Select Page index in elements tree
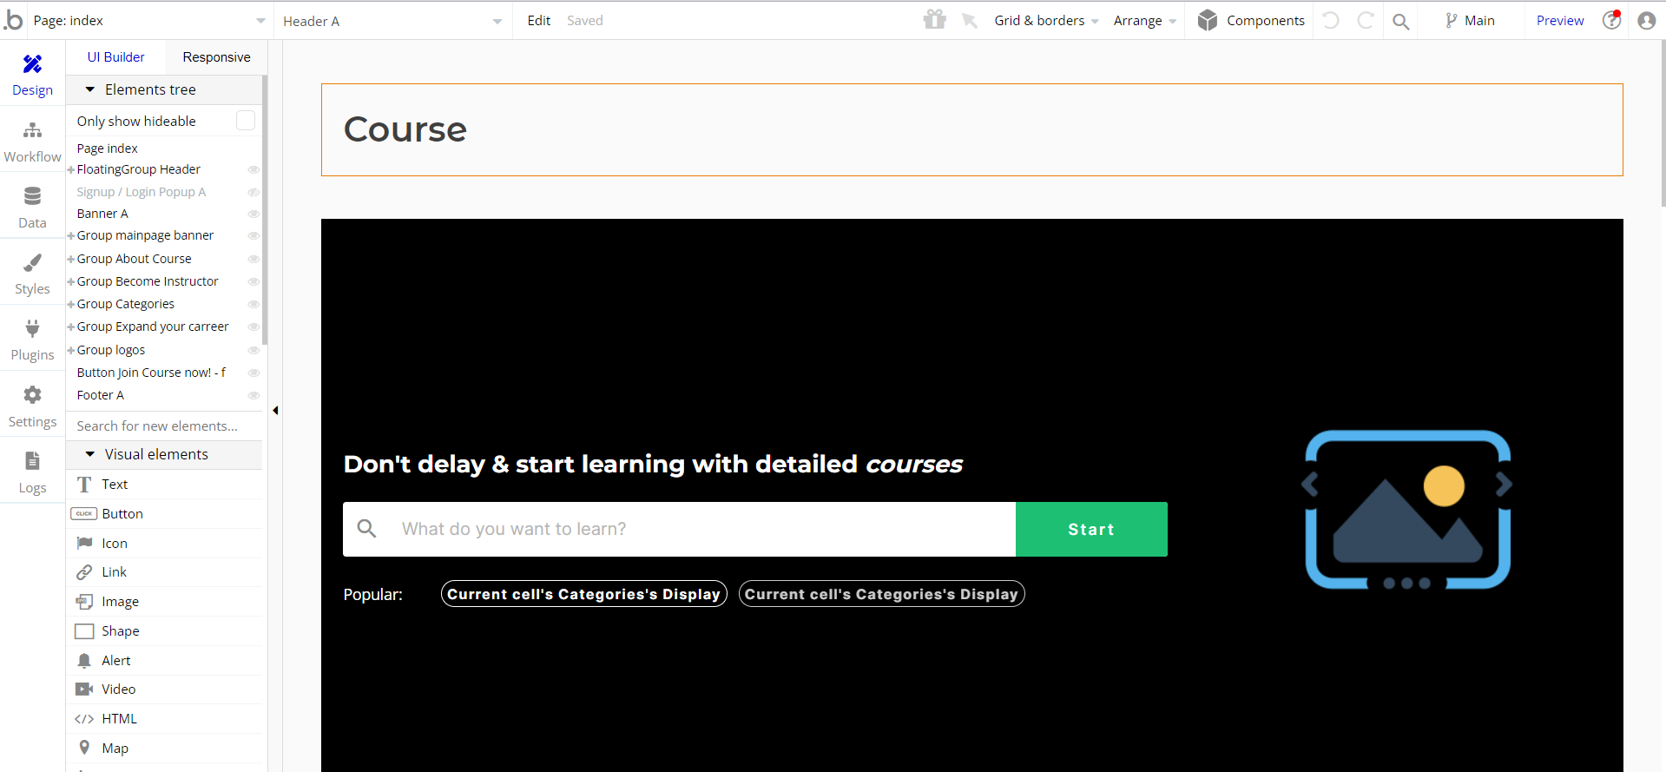The image size is (1666, 772). tap(108, 148)
